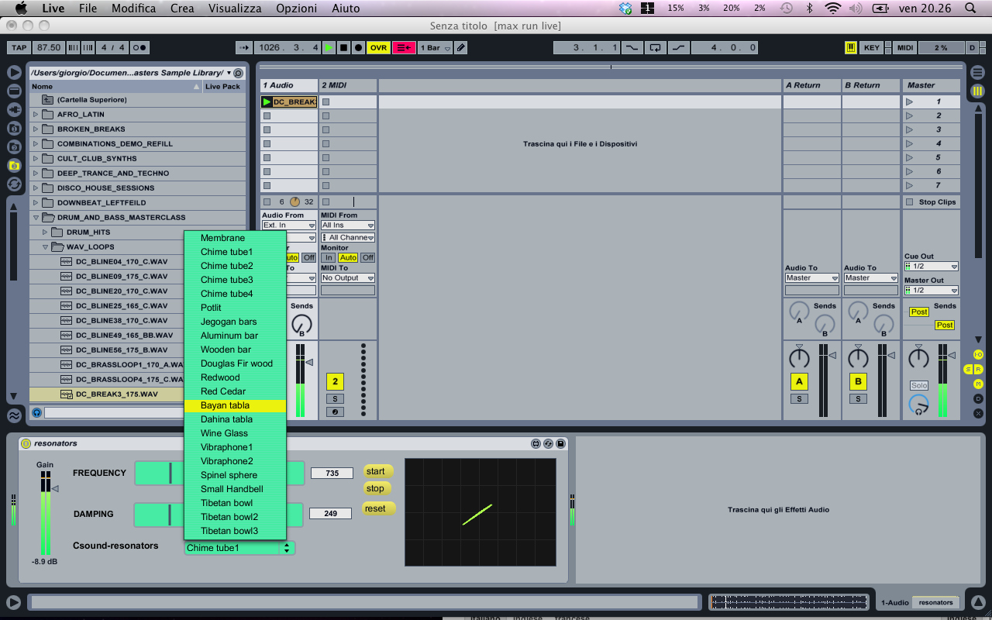This screenshot has height=620, width=992.
Task: Switch to Session View selector icon
Action: 977,91
